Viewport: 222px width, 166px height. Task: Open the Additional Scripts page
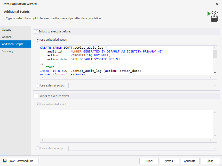pos(15,44)
